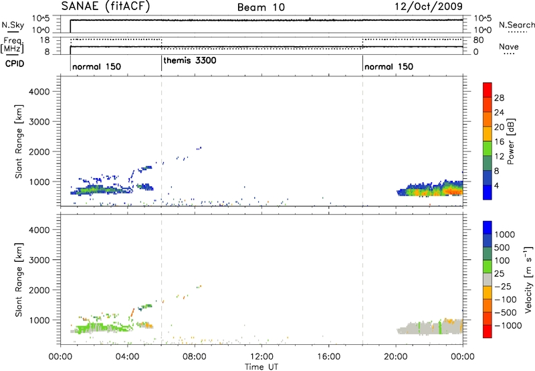
Task: Click the 2000 tick label on velocity panel
Action: click(39, 290)
